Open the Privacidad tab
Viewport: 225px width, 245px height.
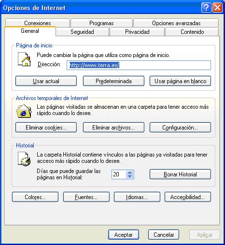coord(137,32)
